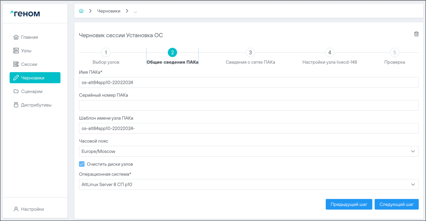
Task: Click the home icon in breadcrumb
Action: click(x=82, y=11)
